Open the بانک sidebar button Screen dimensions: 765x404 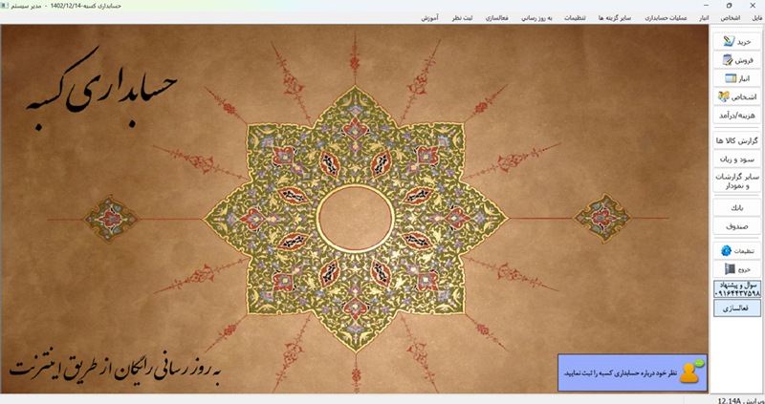click(x=736, y=207)
